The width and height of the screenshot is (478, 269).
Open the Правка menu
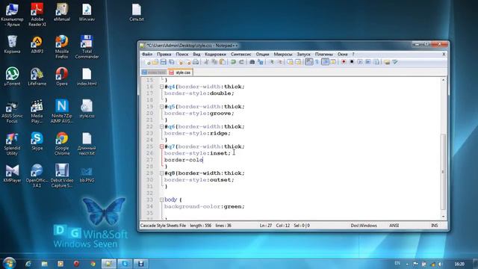coord(164,54)
